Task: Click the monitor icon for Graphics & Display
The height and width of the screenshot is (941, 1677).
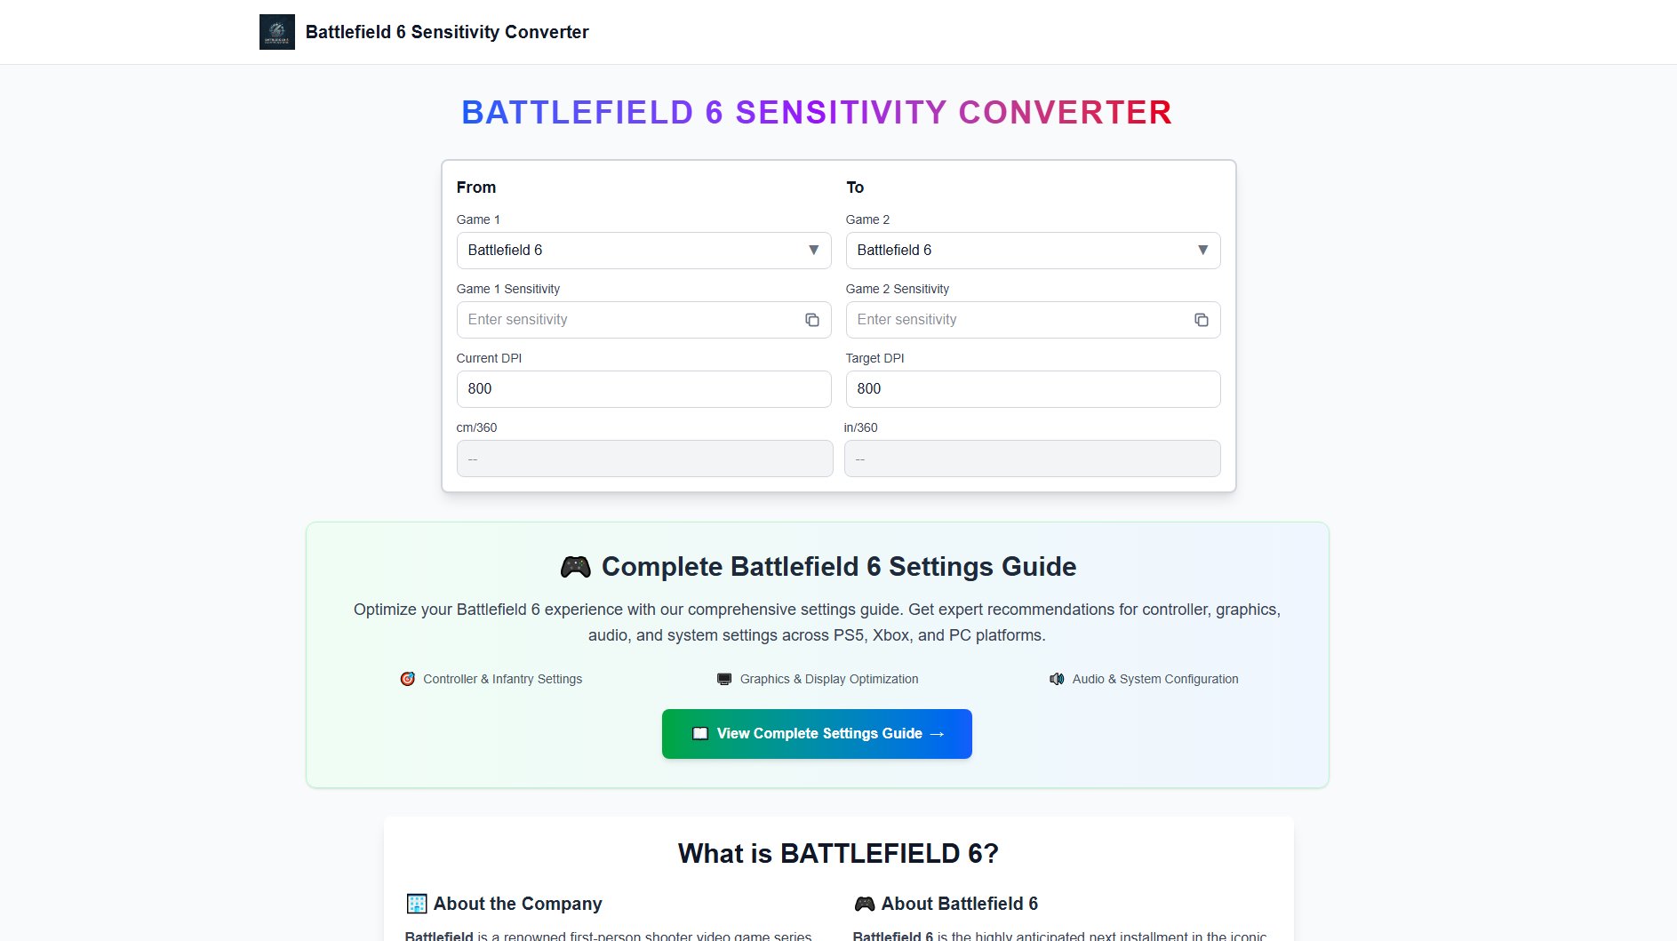Action: click(724, 679)
